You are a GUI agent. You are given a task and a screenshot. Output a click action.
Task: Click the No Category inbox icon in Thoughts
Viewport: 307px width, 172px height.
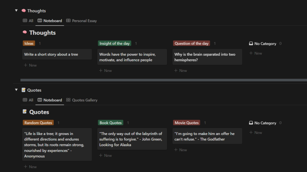[251, 44]
